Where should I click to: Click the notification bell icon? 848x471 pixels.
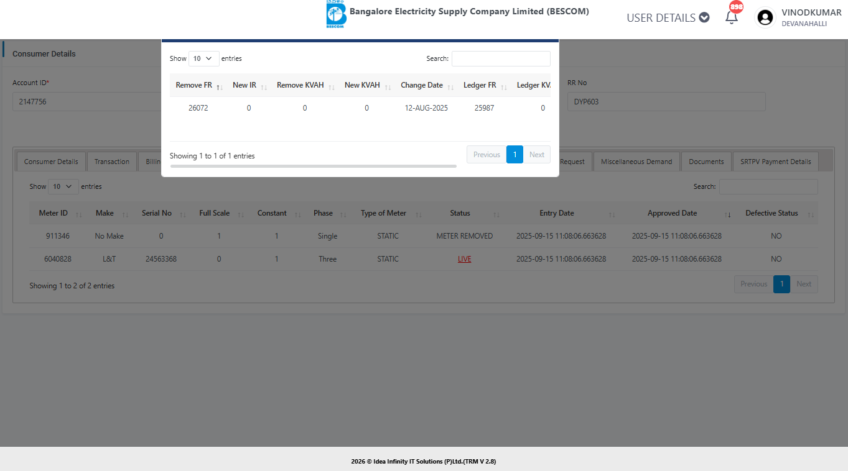(x=732, y=17)
